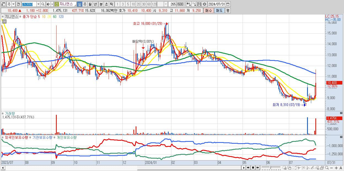This screenshot has width=344, height=171.
Task: Click the 'A' auto-scale icon at bottom right
Action: pos(341,168)
